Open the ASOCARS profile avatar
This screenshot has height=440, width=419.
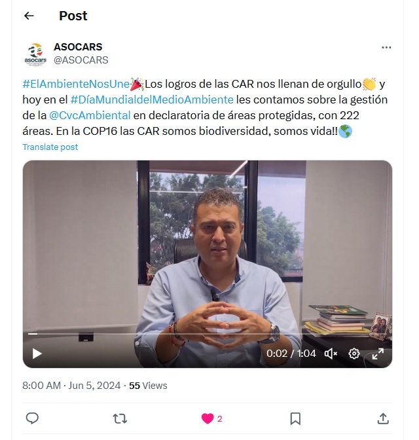[35, 54]
